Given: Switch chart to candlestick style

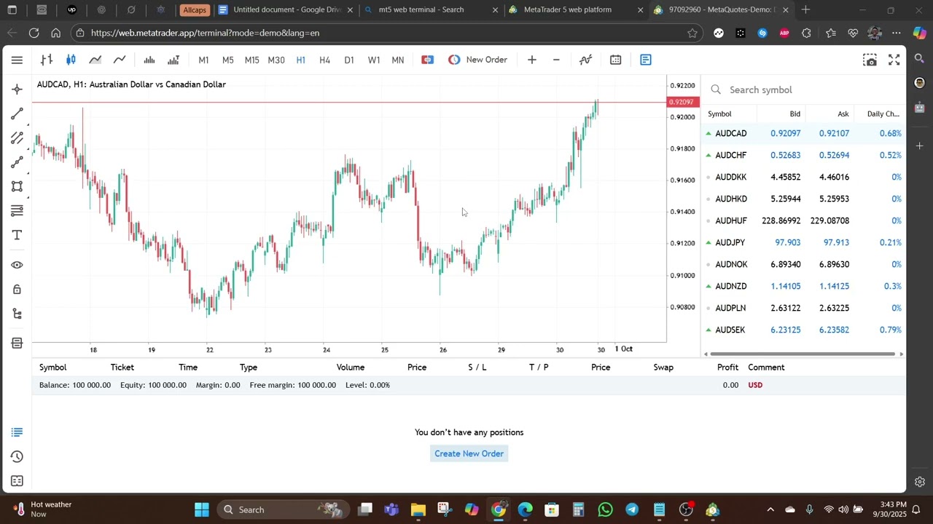Looking at the screenshot, I should click(x=71, y=60).
